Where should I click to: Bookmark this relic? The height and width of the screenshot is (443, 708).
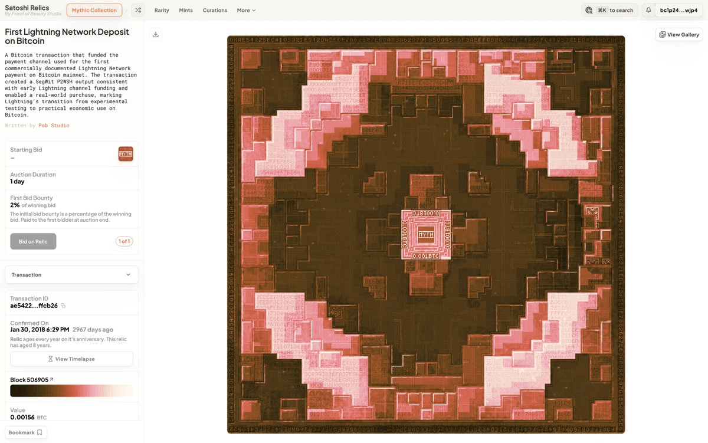coord(25,432)
